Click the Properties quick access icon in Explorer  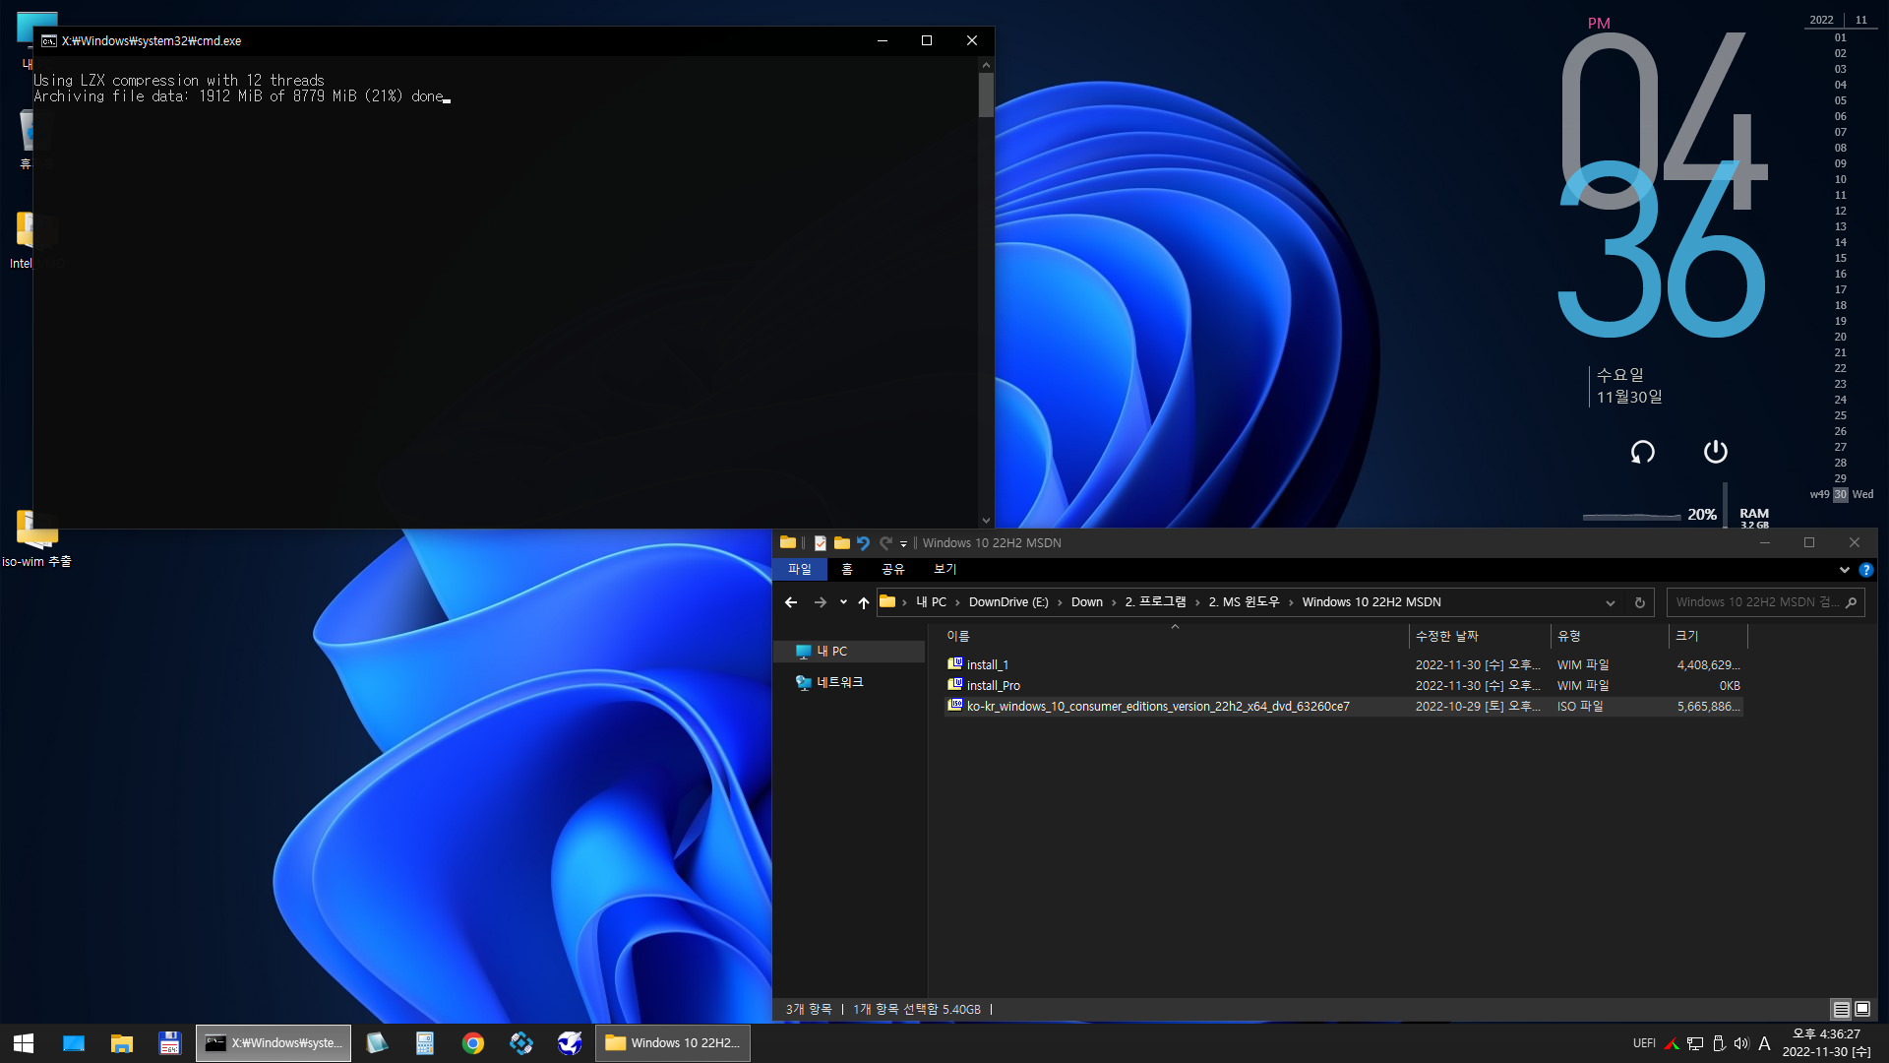(820, 542)
